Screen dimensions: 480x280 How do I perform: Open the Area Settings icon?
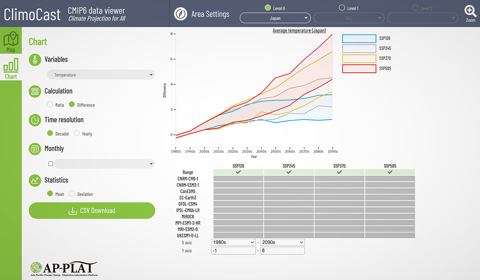[x=180, y=14]
